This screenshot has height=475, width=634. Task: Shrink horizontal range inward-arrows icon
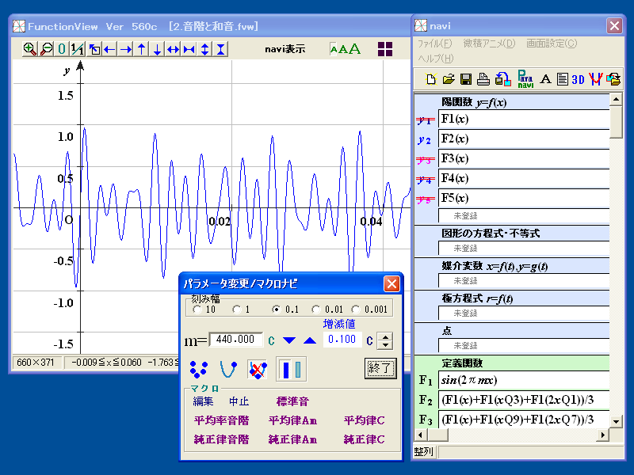tap(189, 49)
